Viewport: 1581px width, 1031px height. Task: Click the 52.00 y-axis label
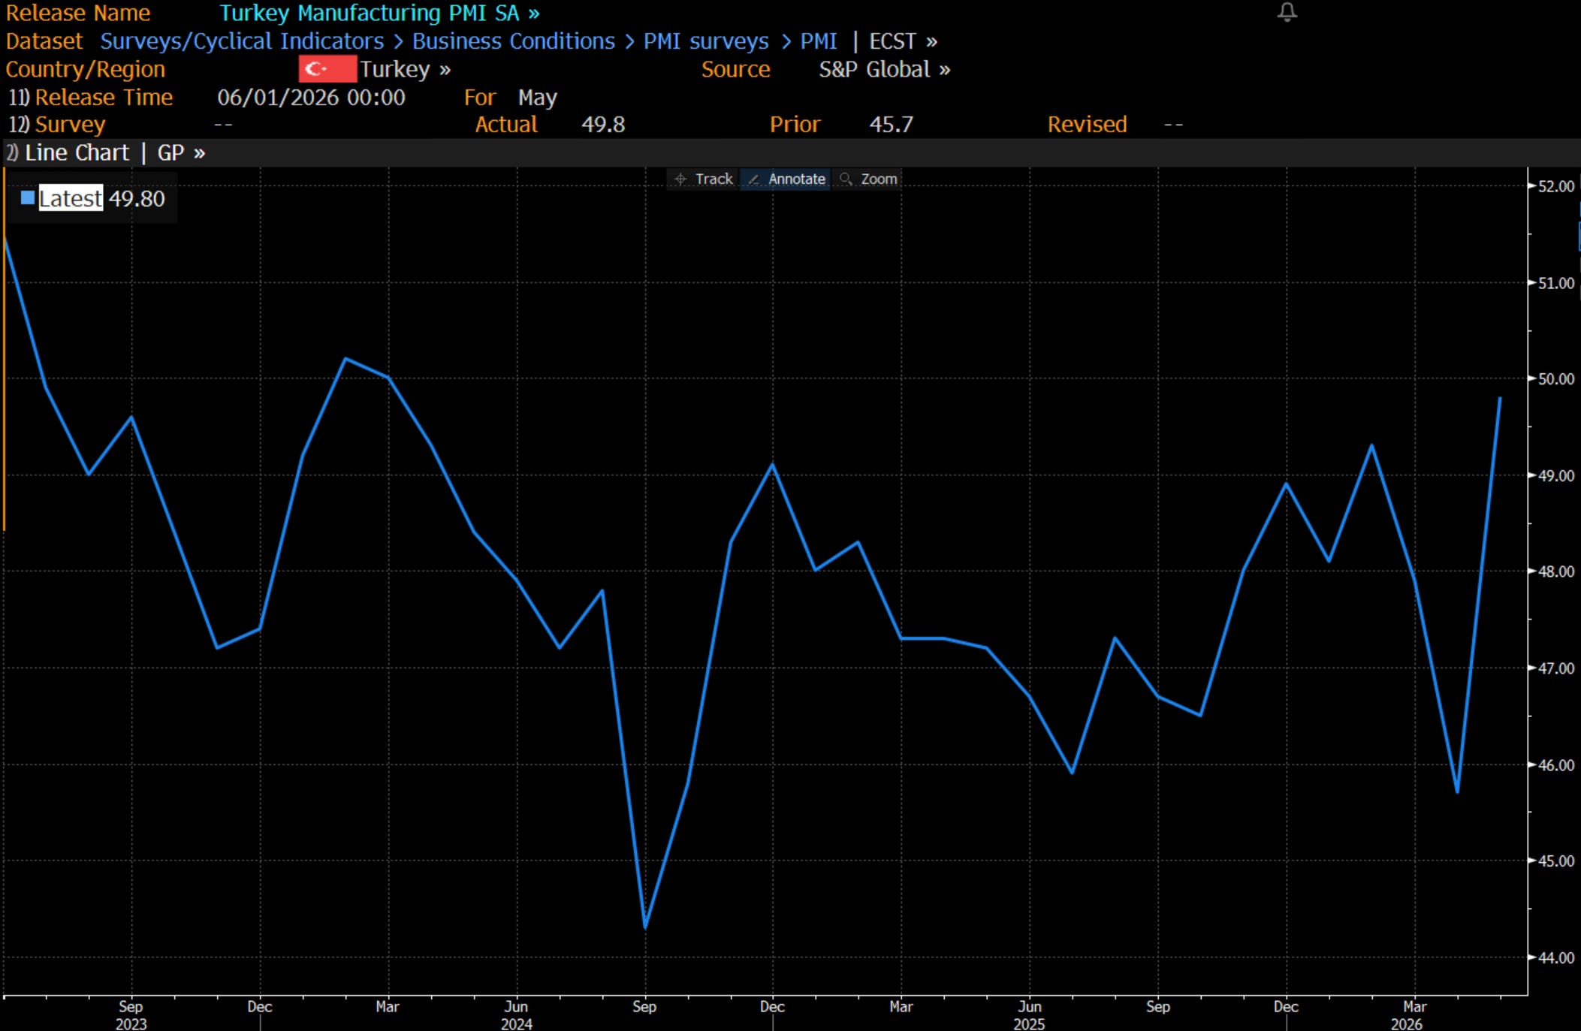click(1556, 186)
